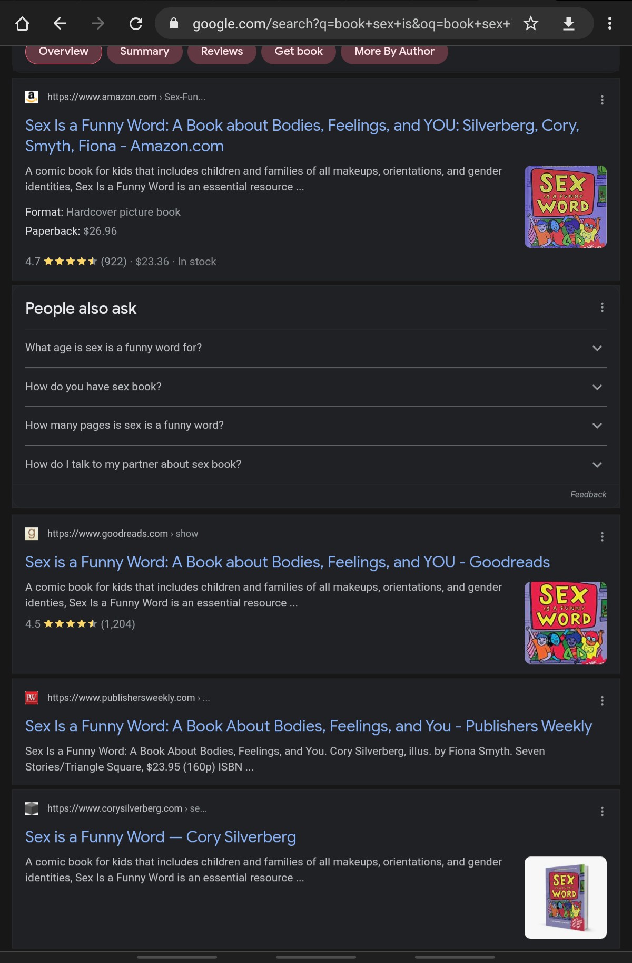632x963 pixels.
Task: Expand "How many pages" question
Action: [597, 426]
